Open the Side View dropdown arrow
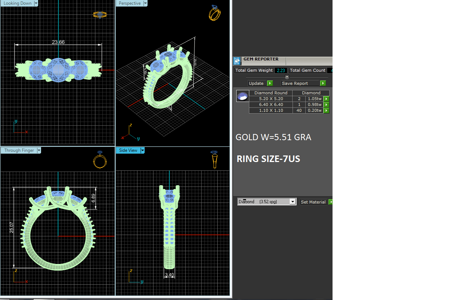463x300 pixels. (x=142, y=150)
